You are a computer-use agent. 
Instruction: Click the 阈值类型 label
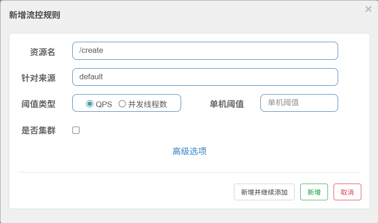click(38, 104)
